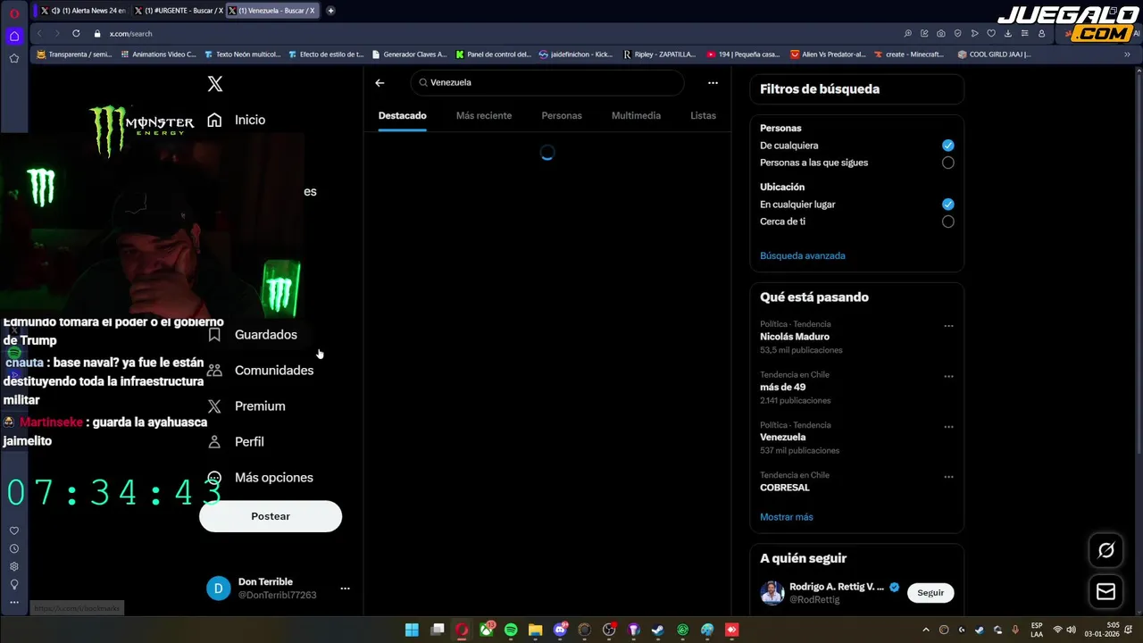
Task: Open Búsqueda avanzada link
Action: (x=802, y=255)
